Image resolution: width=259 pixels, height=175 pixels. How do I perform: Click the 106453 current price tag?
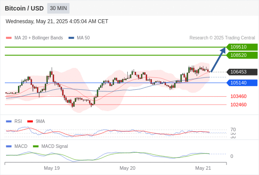[242, 72]
